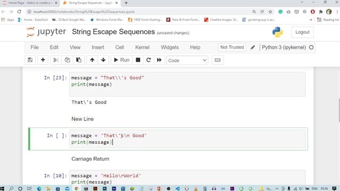Click the kernel idle indicator circle
This screenshot has width=340, height=191.
[x=311, y=47]
